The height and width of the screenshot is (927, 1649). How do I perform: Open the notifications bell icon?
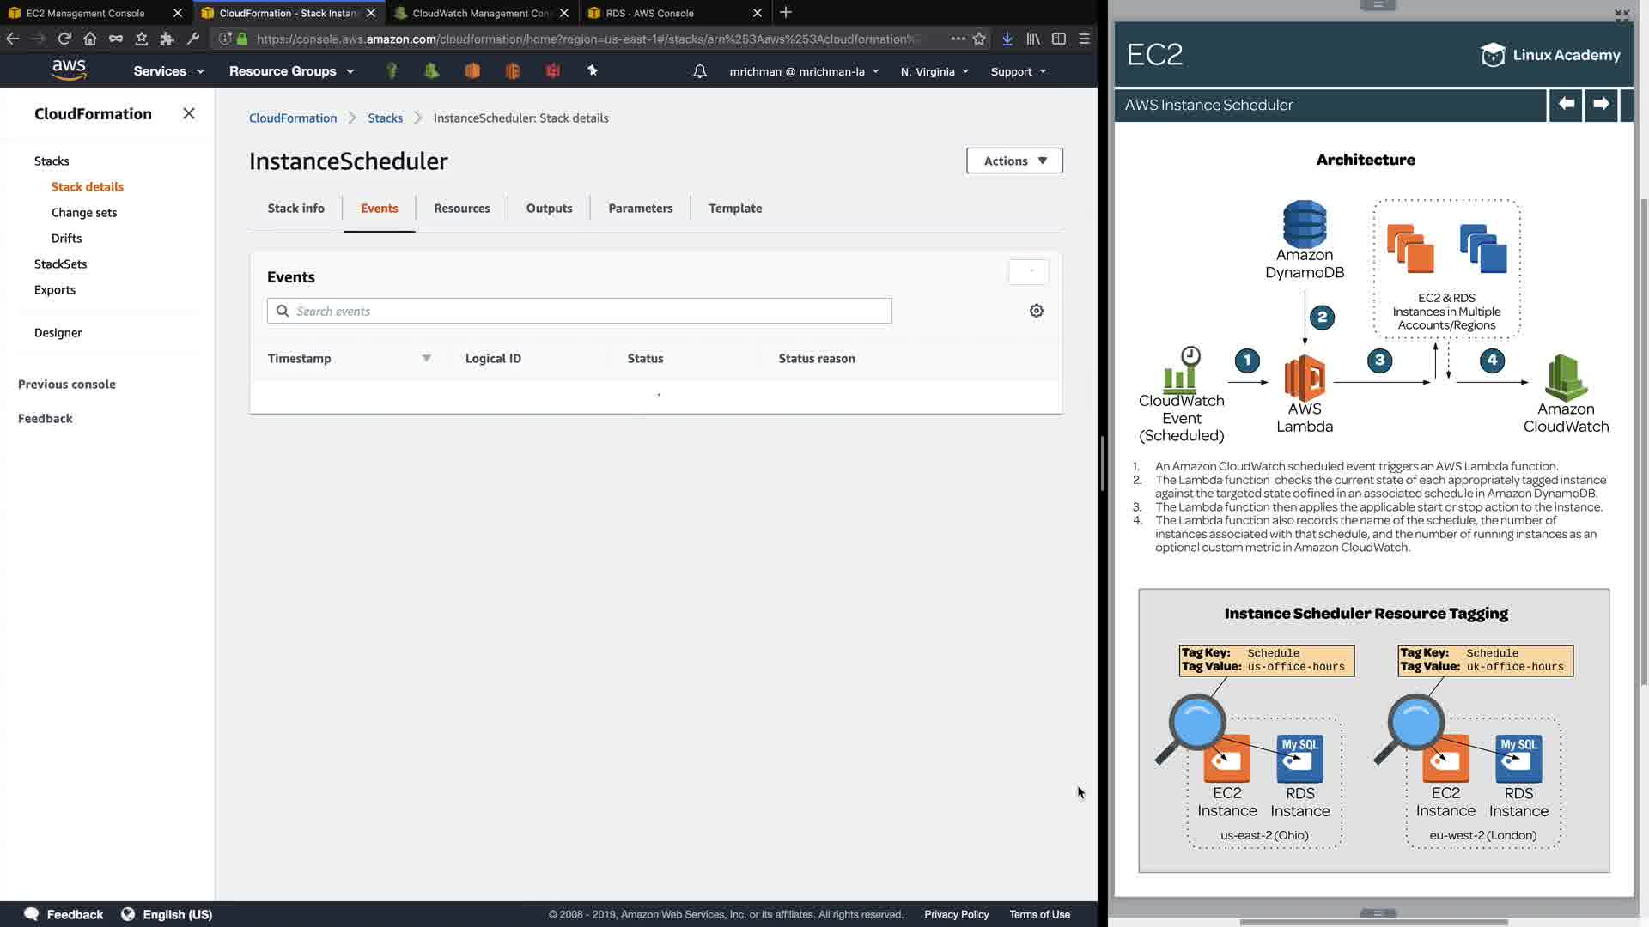700,71
